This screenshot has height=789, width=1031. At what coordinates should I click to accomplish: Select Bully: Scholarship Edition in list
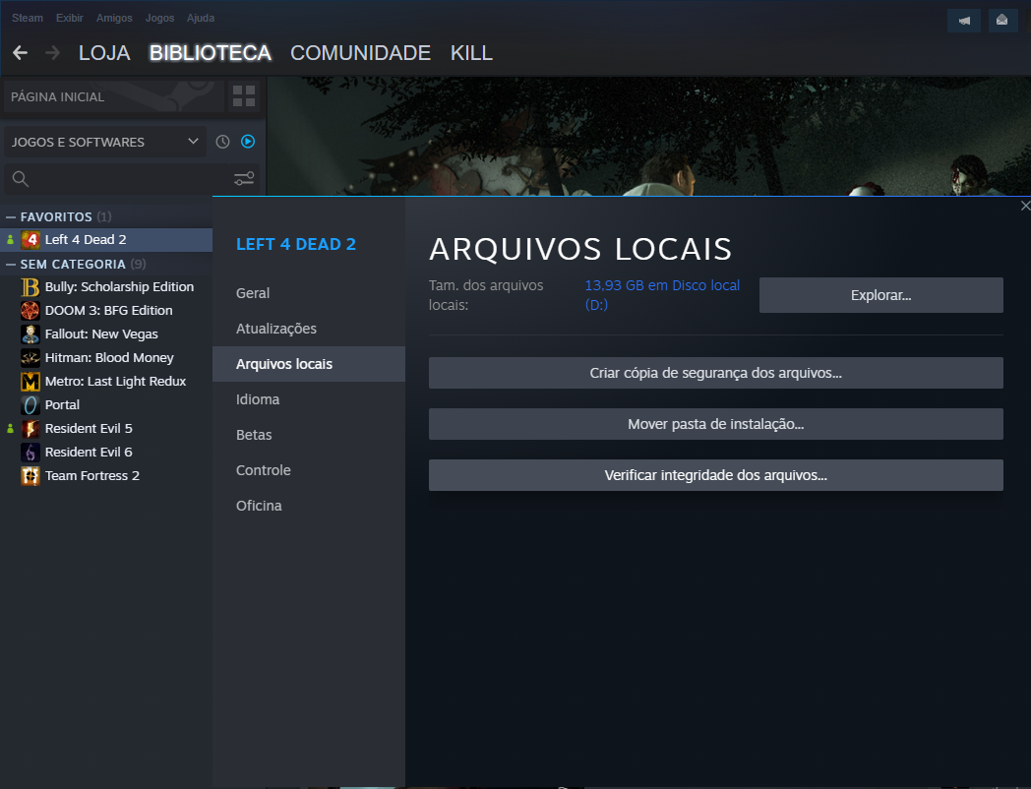tap(106, 287)
